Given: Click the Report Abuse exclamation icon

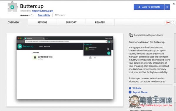Looking at the screenshot, I should (130, 92).
